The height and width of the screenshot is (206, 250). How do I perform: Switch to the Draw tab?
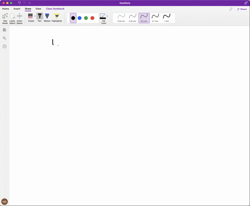click(28, 9)
